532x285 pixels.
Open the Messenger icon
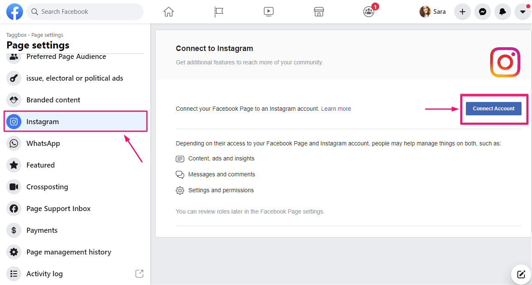click(482, 12)
